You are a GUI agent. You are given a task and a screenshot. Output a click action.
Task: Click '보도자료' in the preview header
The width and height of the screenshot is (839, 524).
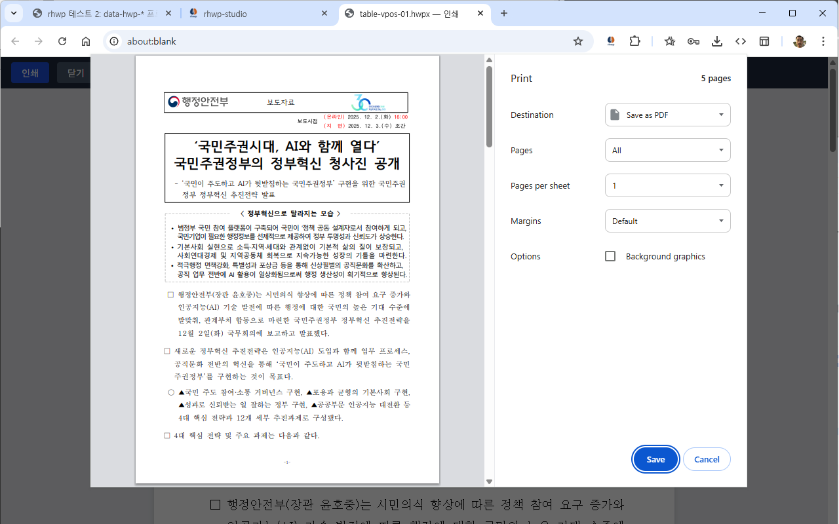pos(281,102)
